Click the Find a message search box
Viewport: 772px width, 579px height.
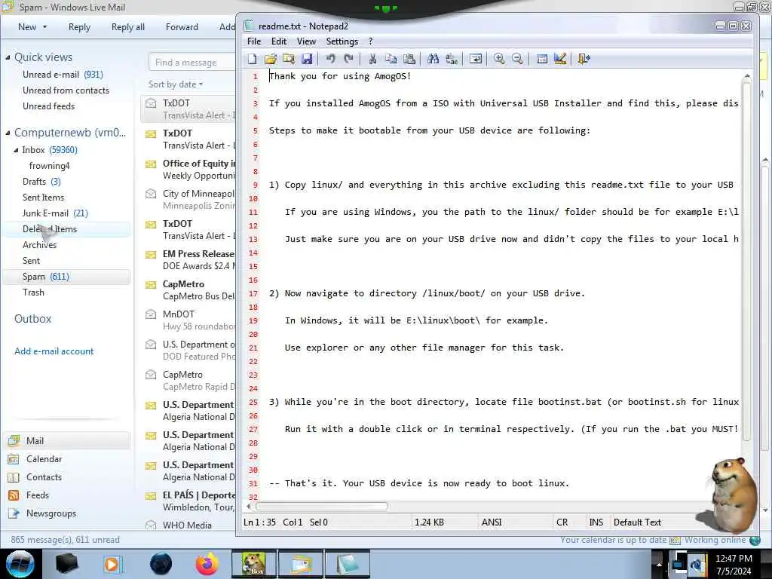(x=192, y=63)
